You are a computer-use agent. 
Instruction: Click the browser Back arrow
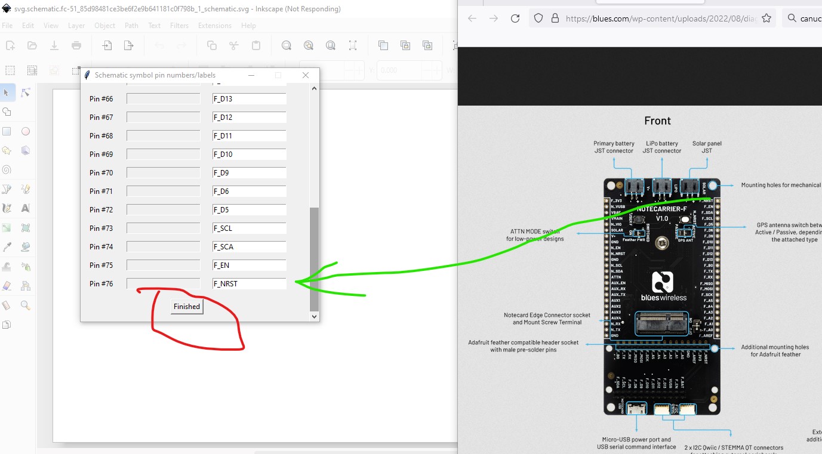tap(472, 18)
